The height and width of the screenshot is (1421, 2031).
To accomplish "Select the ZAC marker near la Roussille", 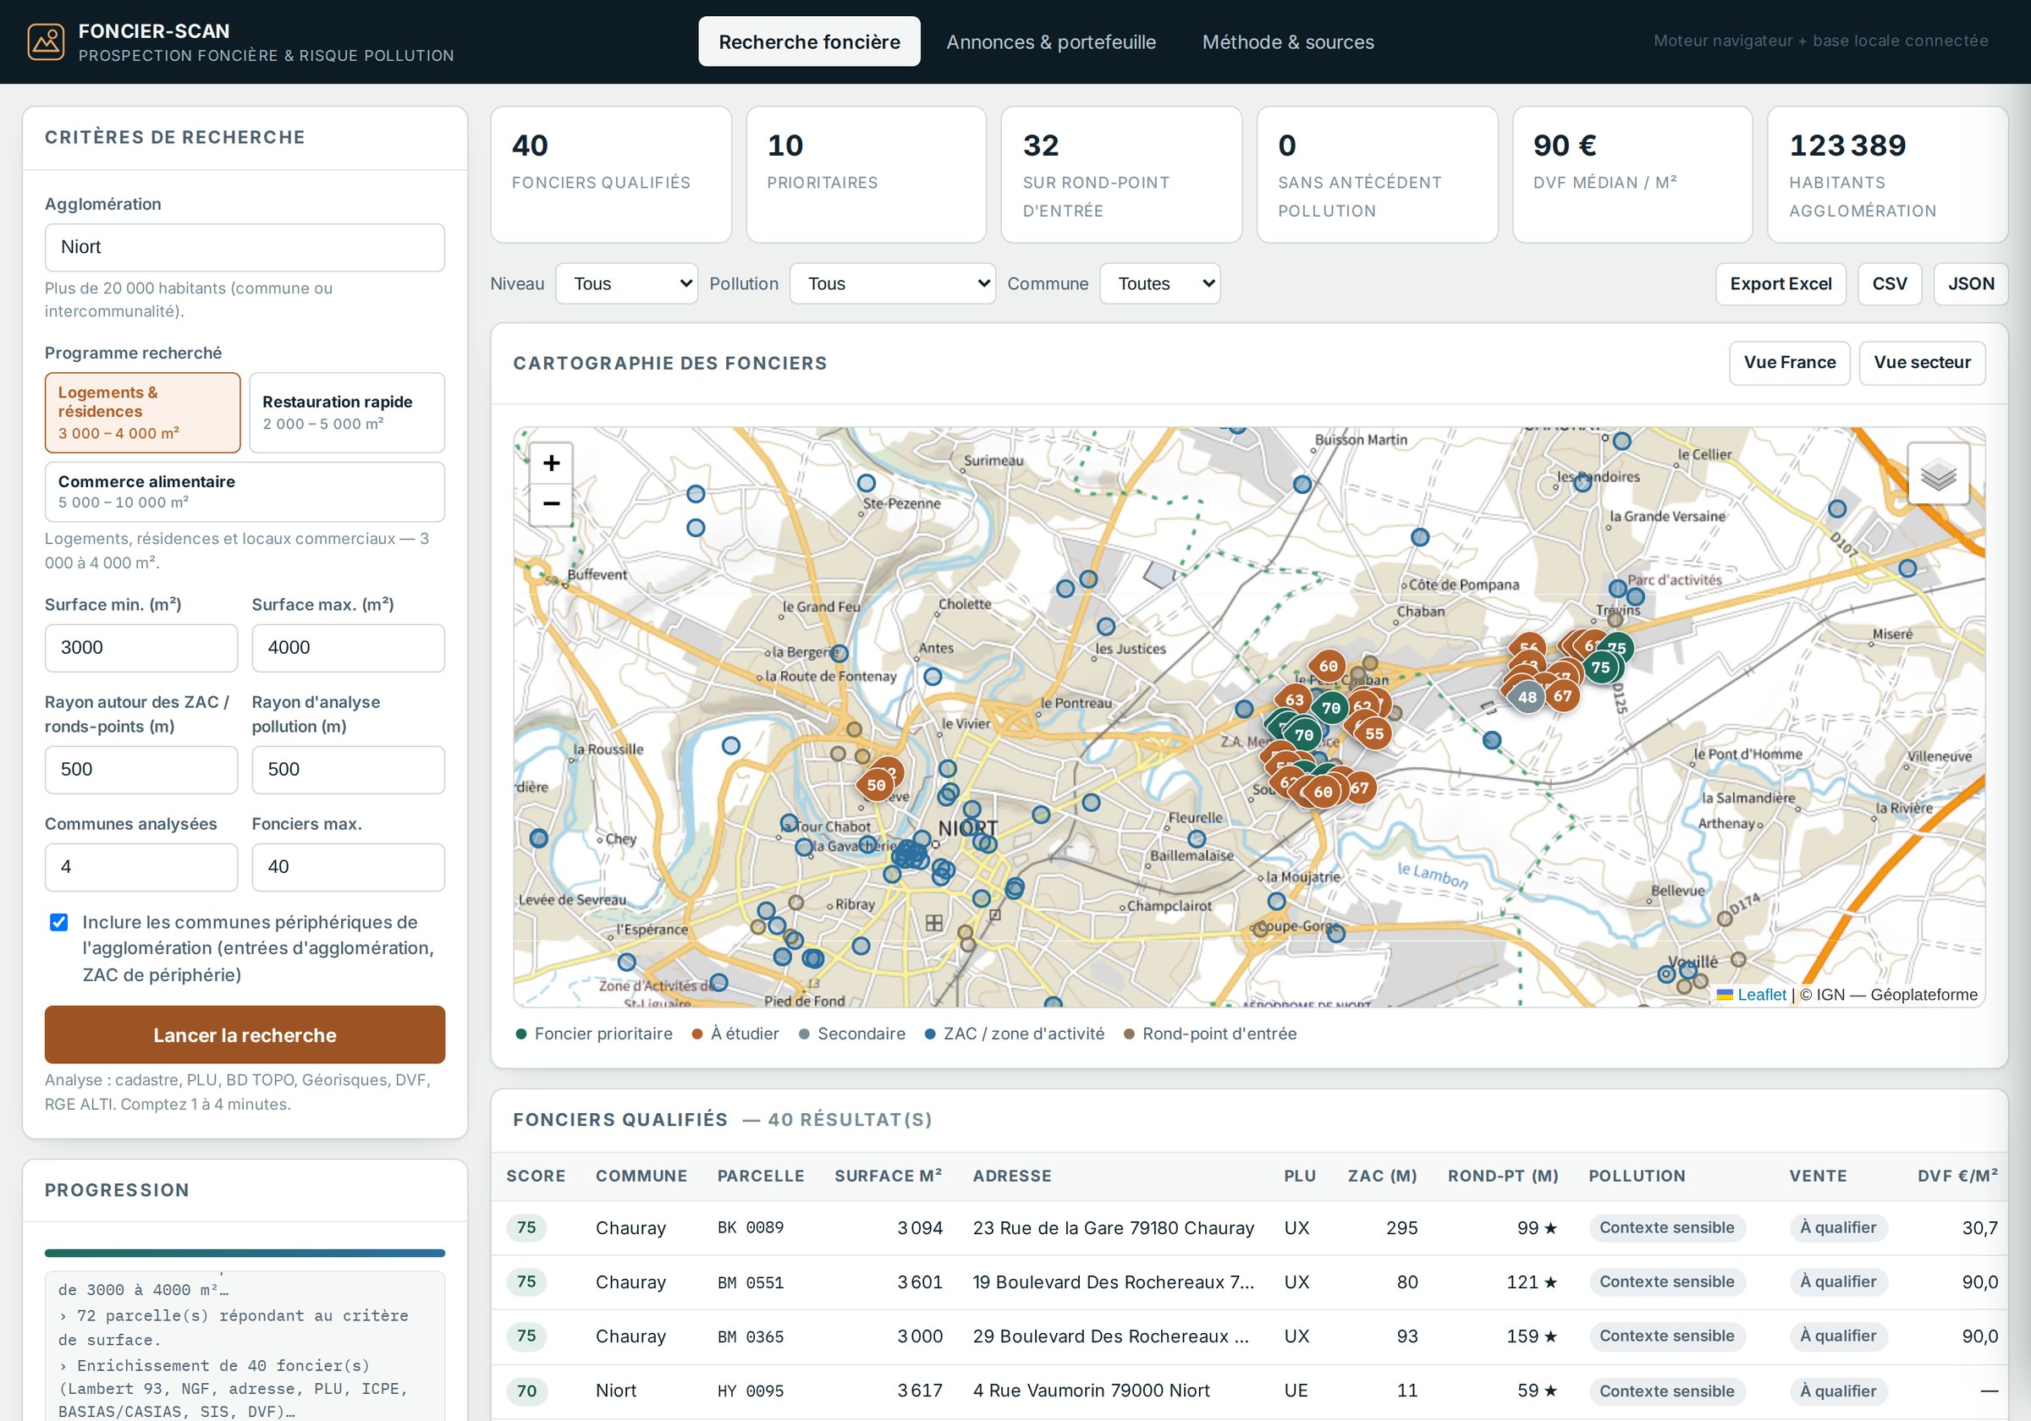I will [x=730, y=745].
